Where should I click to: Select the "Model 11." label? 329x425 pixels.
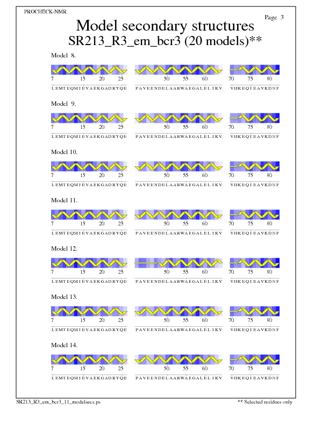[x=64, y=200]
